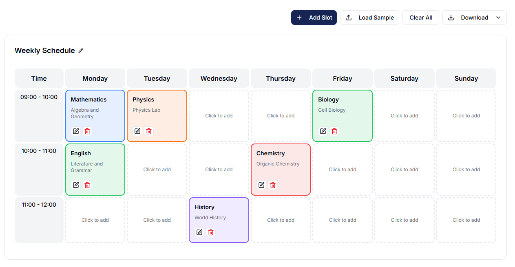Screen dimensions: 515x267
Task: Delete the Chemistry slot
Action: pos(273,185)
